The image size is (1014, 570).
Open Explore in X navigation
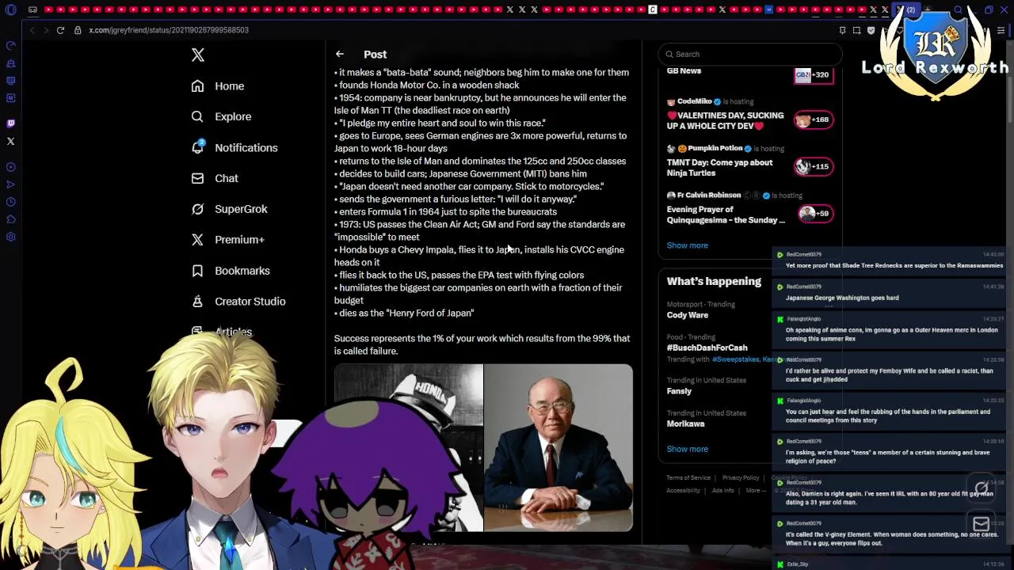pyautogui.click(x=221, y=116)
